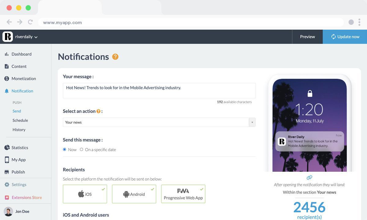Select the On a specific date option
The width and height of the screenshot is (367, 220).
pos(81,149)
